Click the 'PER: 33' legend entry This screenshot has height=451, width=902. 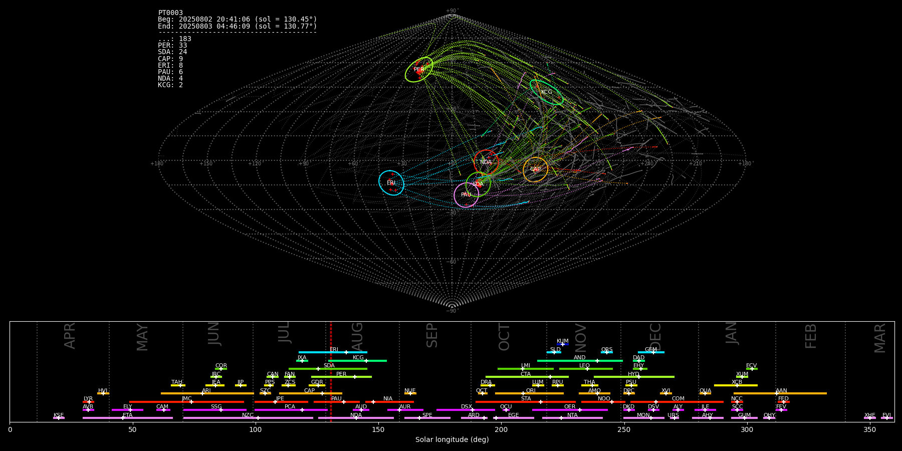tap(172, 46)
